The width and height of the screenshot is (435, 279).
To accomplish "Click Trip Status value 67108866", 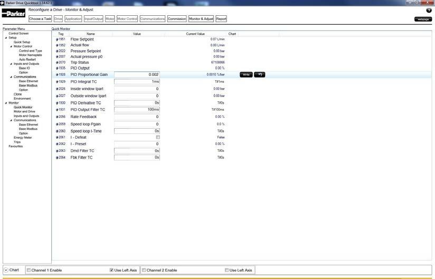I will 218,62.
